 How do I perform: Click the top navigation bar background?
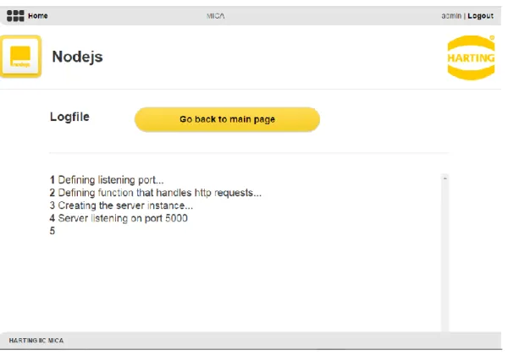pos(324,16)
